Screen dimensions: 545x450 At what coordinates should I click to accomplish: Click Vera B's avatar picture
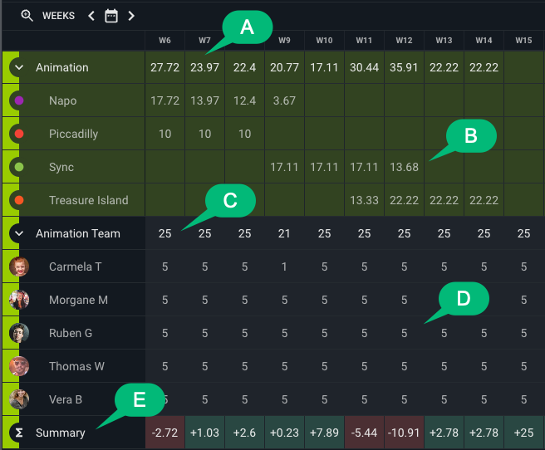point(18,399)
